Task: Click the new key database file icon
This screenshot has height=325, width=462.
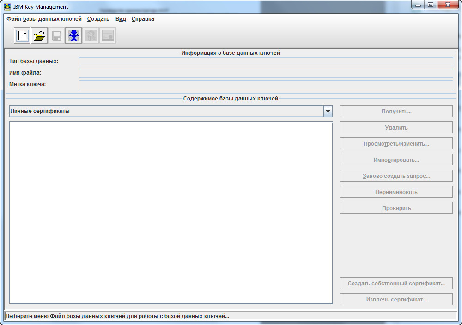Action: (22, 35)
